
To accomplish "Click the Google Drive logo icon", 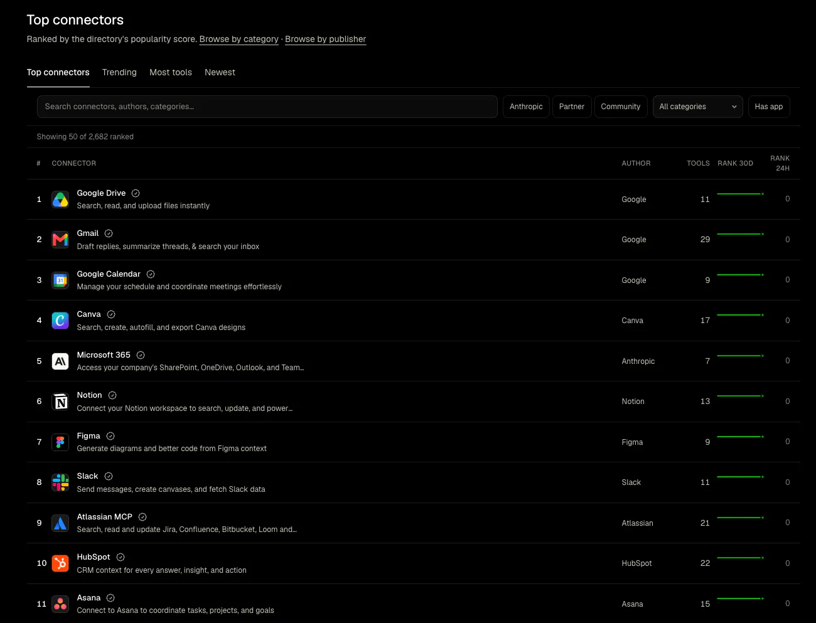I will pyautogui.click(x=60, y=200).
